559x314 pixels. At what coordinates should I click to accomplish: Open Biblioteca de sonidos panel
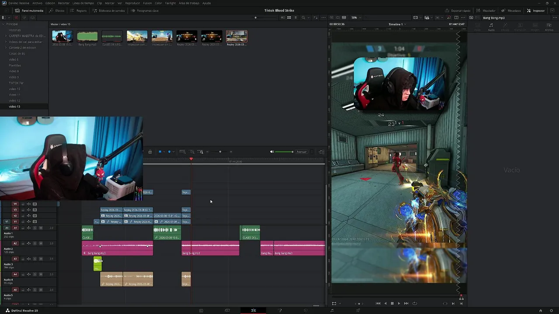[108, 10]
